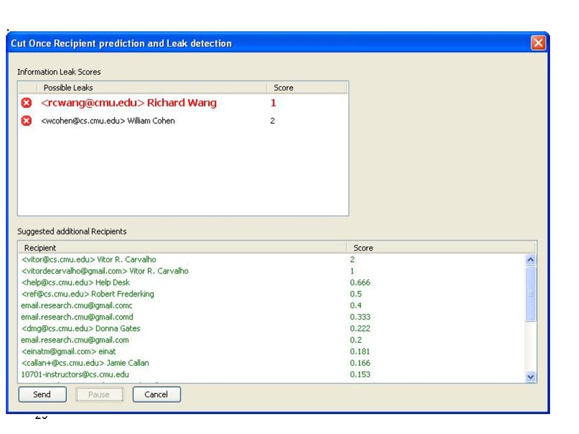
Task: Sort suggestions by Recipient column header
Action: 182,248
